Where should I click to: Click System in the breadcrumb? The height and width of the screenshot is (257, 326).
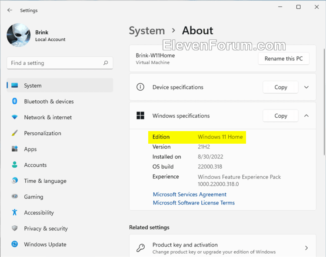147,31
